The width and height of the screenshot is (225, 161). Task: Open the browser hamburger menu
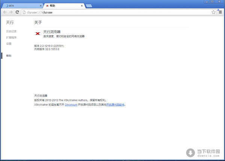[x=220, y=12]
